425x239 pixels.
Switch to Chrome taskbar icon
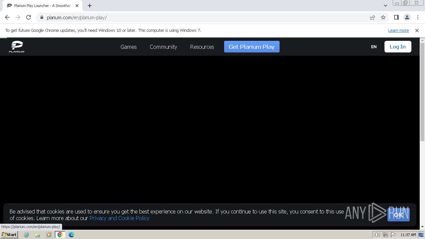pos(60,235)
